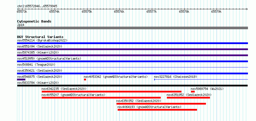Click the thin blue line for nsv508841
Screen dimensions: 256x121
coord(132,67)
